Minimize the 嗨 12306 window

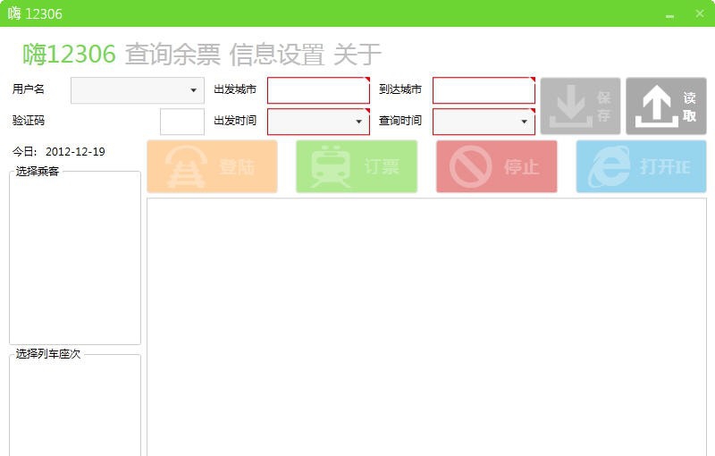tap(669, 14)
